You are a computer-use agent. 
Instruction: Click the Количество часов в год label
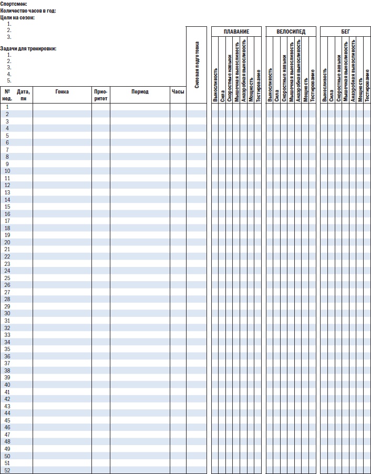pos(28,11)
